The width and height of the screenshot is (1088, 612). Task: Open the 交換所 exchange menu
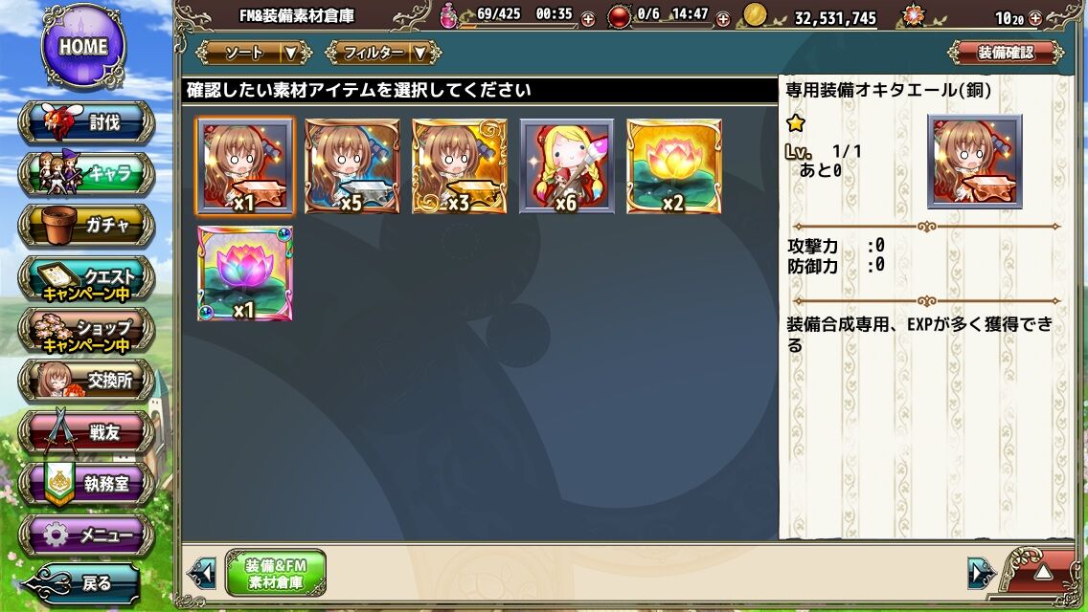(86, 381)
